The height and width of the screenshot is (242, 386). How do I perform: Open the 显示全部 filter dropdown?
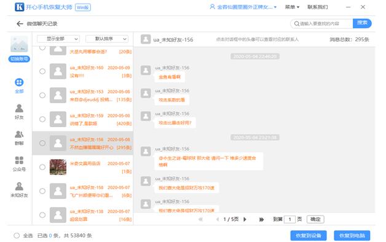(58, 39)
